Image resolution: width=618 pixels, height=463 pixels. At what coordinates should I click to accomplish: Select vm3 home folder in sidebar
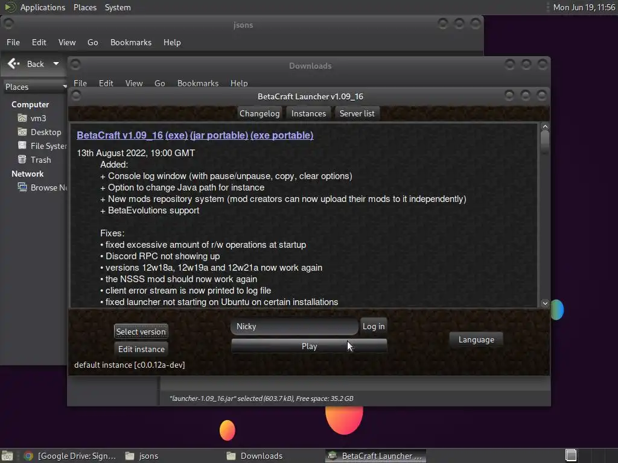click(38, 118)
